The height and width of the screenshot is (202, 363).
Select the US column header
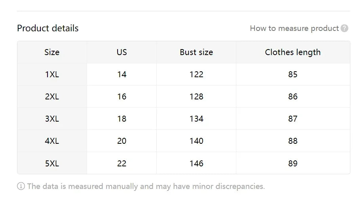click(x=122, y=52)
